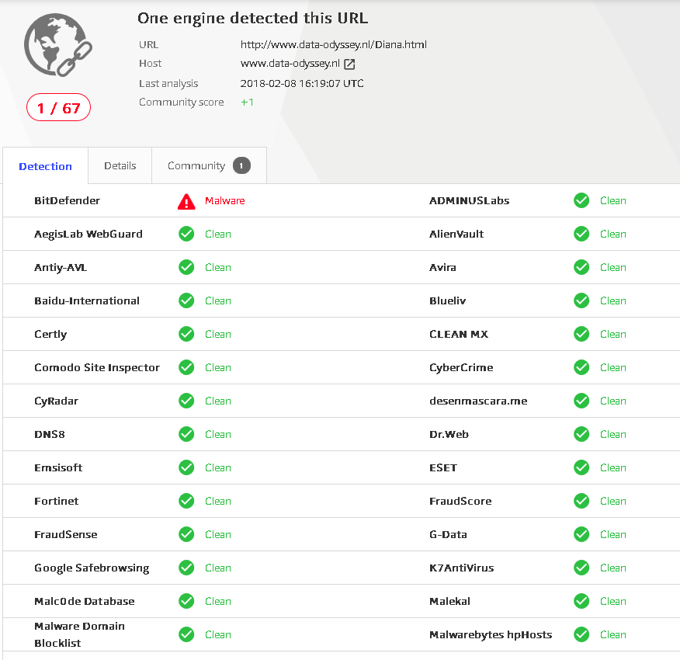The image size is (680, 660).
Task: Click the last analysis timestamp 2018-02-08
Action: tap(302, 83)
